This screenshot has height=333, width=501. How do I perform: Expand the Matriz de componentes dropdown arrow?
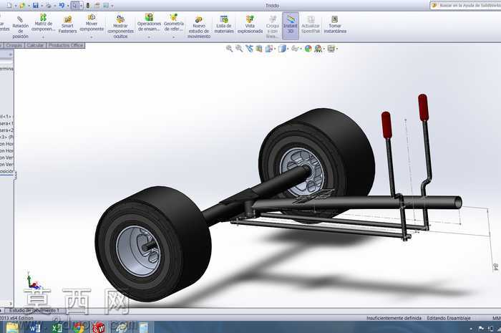coord(43,37)
